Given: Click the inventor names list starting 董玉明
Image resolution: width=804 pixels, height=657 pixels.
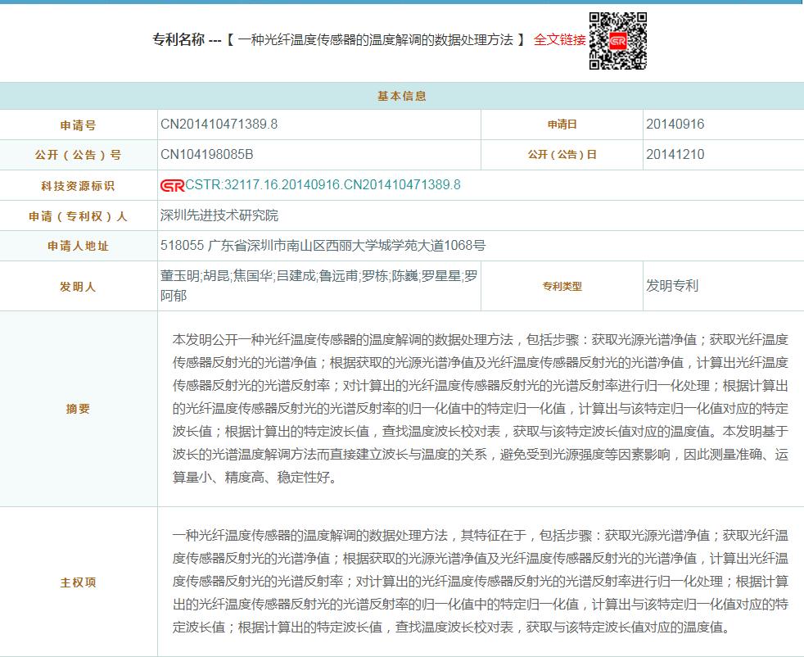Looking at the screenshot, I should click(318, 286).
